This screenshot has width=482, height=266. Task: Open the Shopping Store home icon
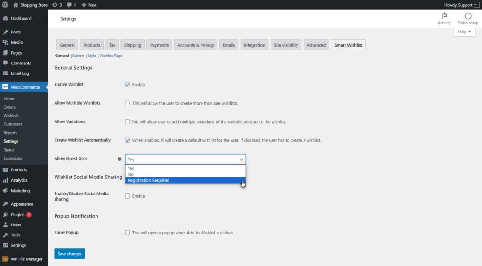[16, 5]
